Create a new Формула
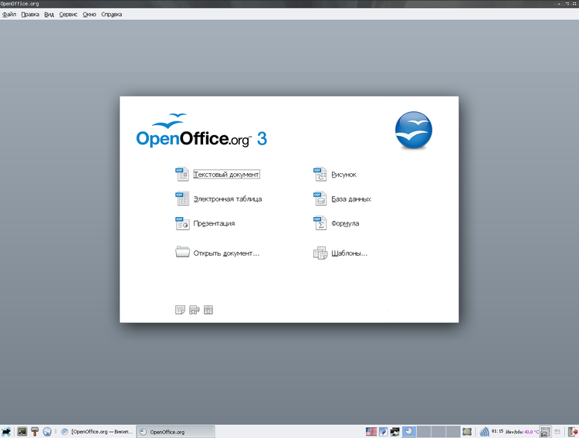The image size is (579, 438). (x=345, y=223)
